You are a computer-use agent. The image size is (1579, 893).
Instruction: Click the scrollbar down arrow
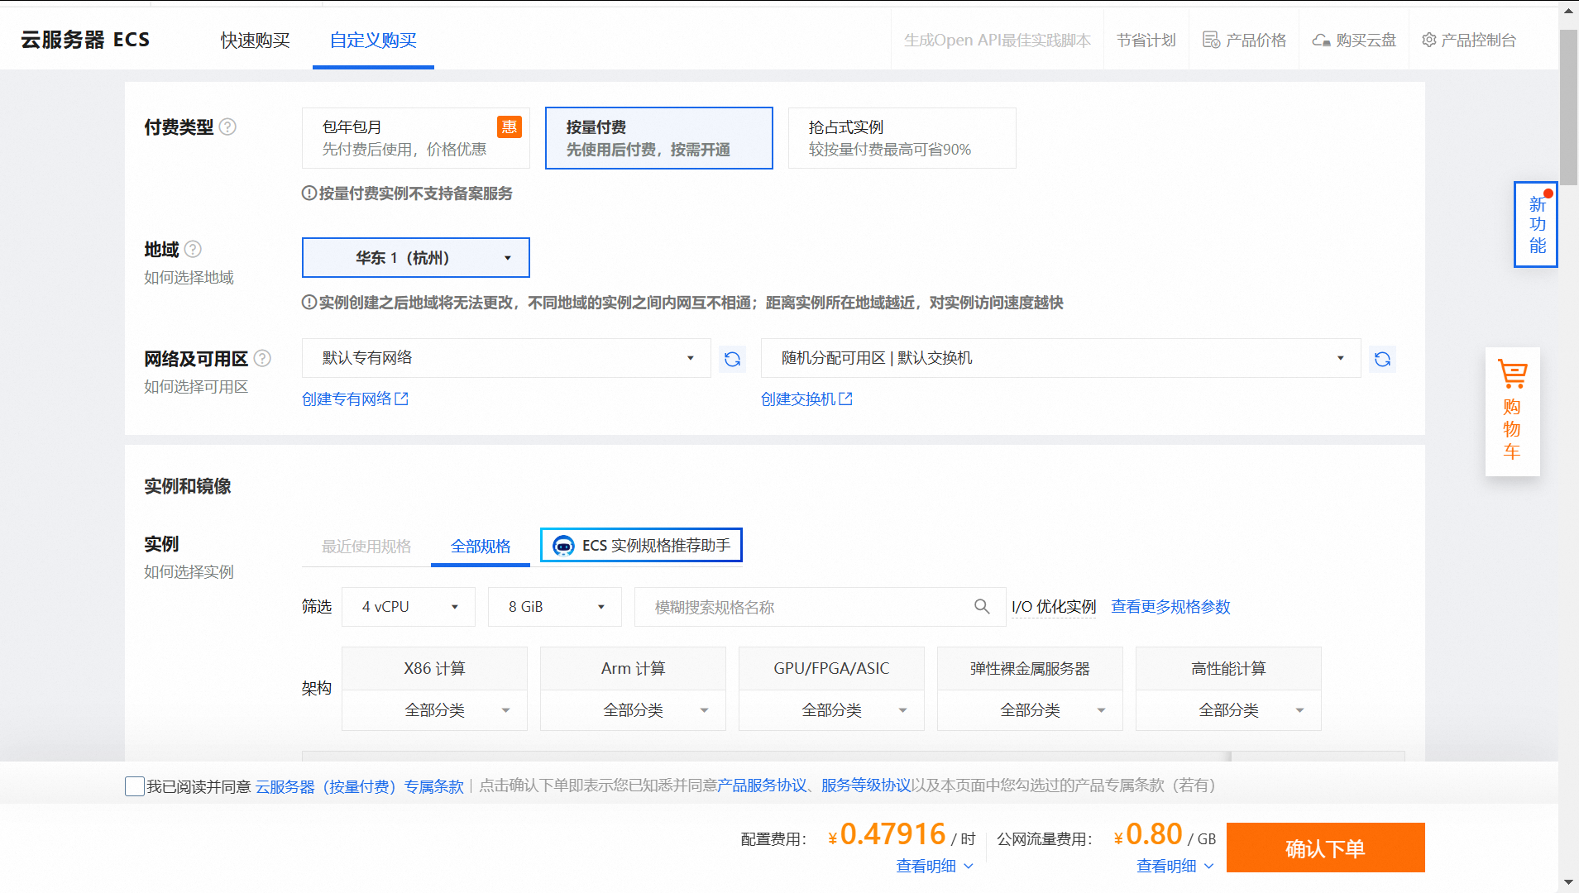point(1568,883)
